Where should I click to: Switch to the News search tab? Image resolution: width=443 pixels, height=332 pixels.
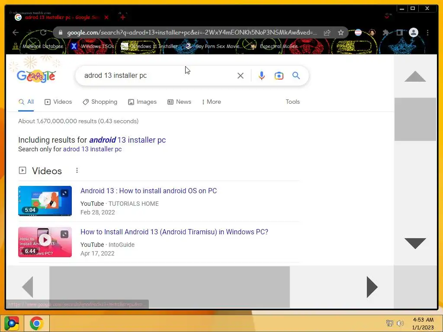click(x=179, y=102)
